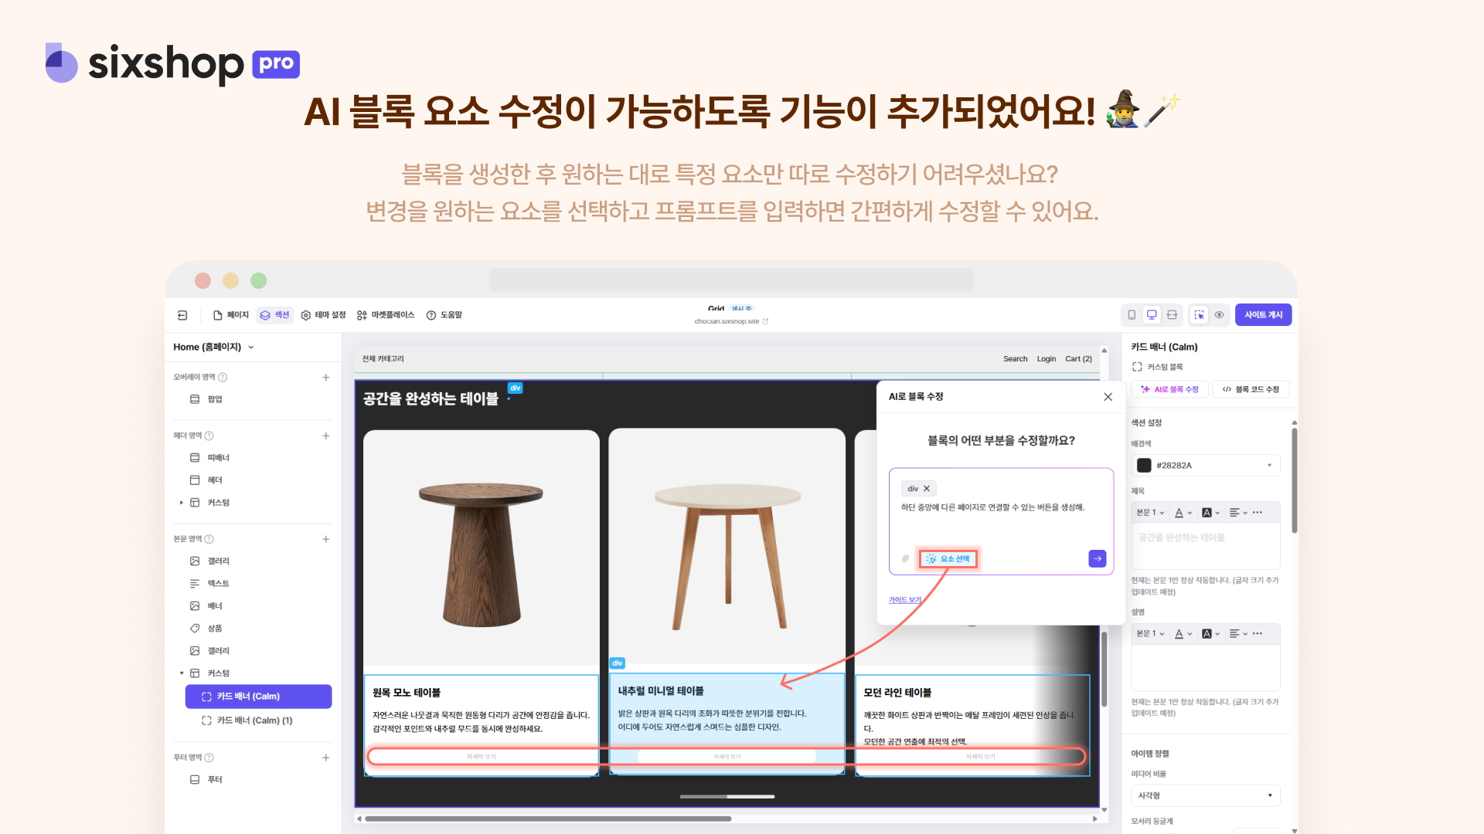Click the 블록 코드 수정 button
Screen dimensions: 1484x834
click(1250, 389)
